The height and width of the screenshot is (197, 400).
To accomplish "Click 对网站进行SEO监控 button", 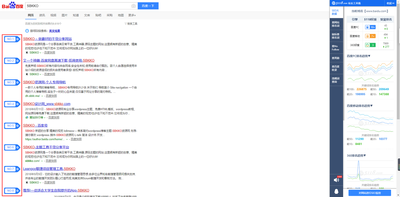I will pos(370,193).
